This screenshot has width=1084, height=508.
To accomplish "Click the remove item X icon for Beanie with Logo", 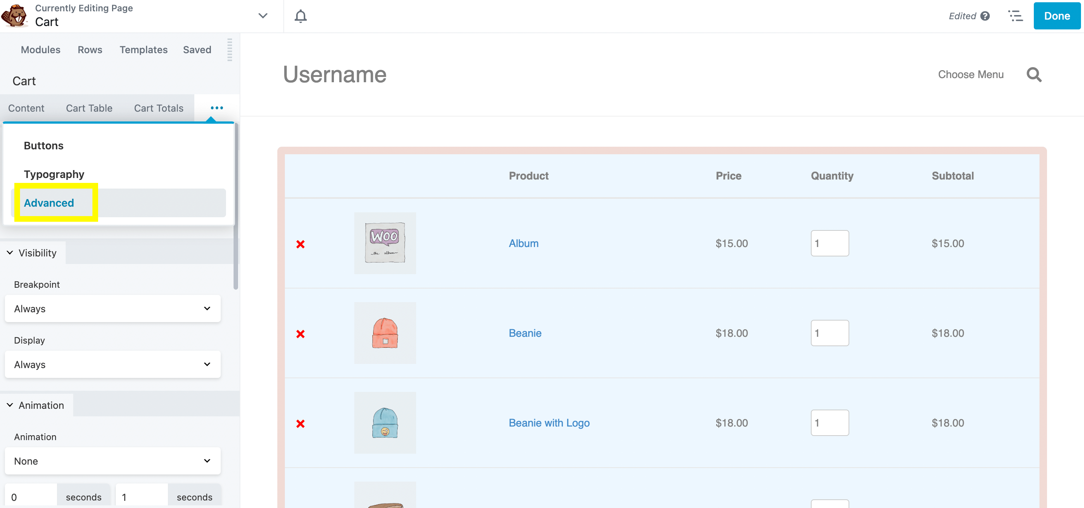I will (301, 423).
